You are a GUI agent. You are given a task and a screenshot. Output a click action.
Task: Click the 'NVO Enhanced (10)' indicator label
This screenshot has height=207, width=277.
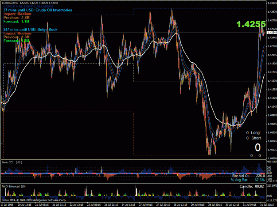[14, 186]
